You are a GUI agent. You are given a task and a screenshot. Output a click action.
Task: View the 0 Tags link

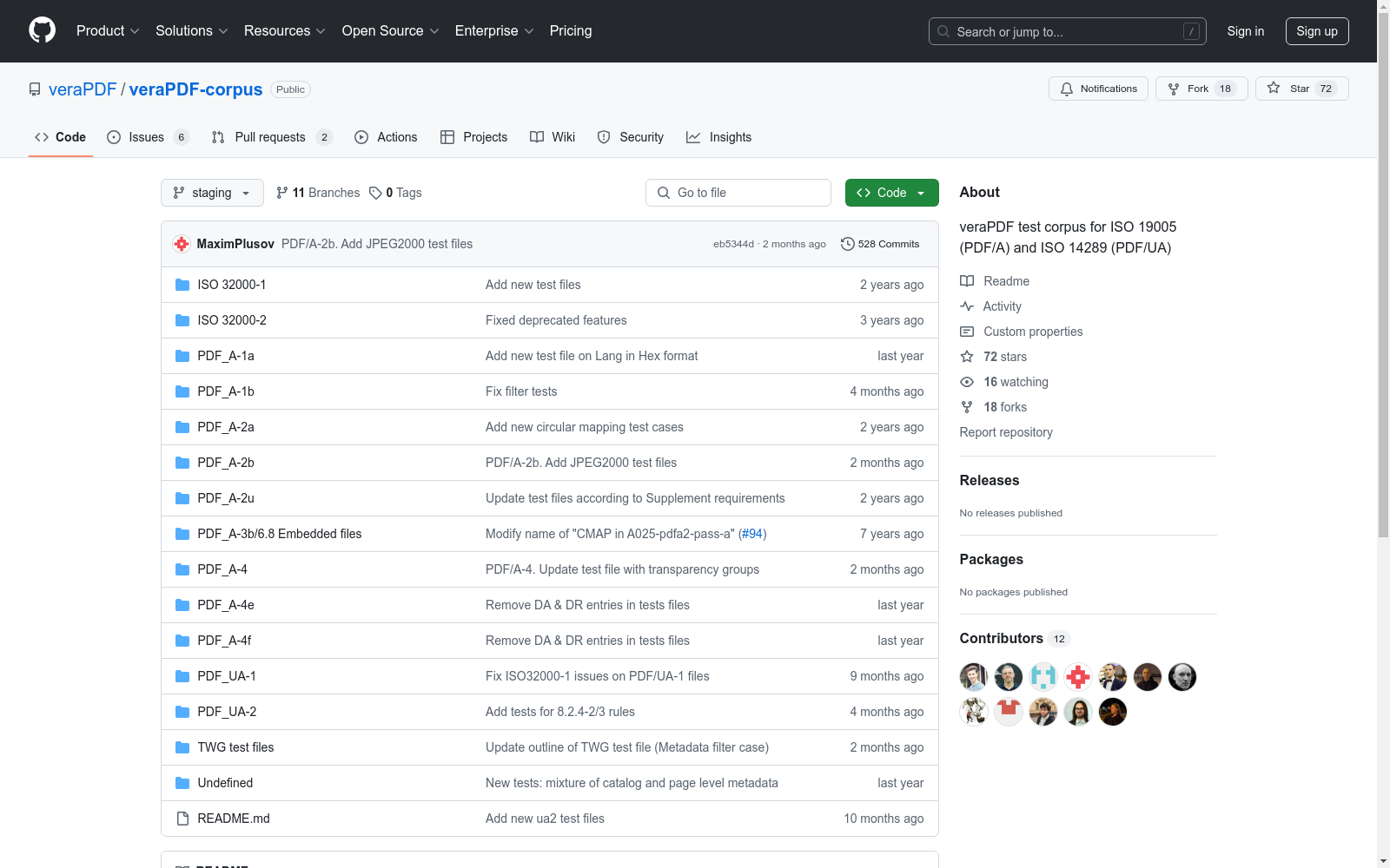tap(395, 193)
